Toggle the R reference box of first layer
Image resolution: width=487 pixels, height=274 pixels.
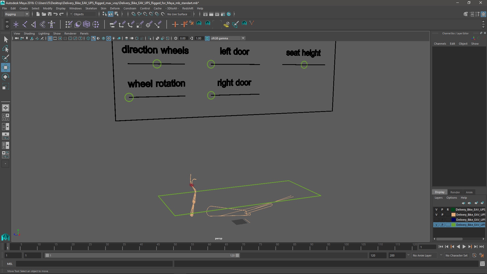coord(448,210)
